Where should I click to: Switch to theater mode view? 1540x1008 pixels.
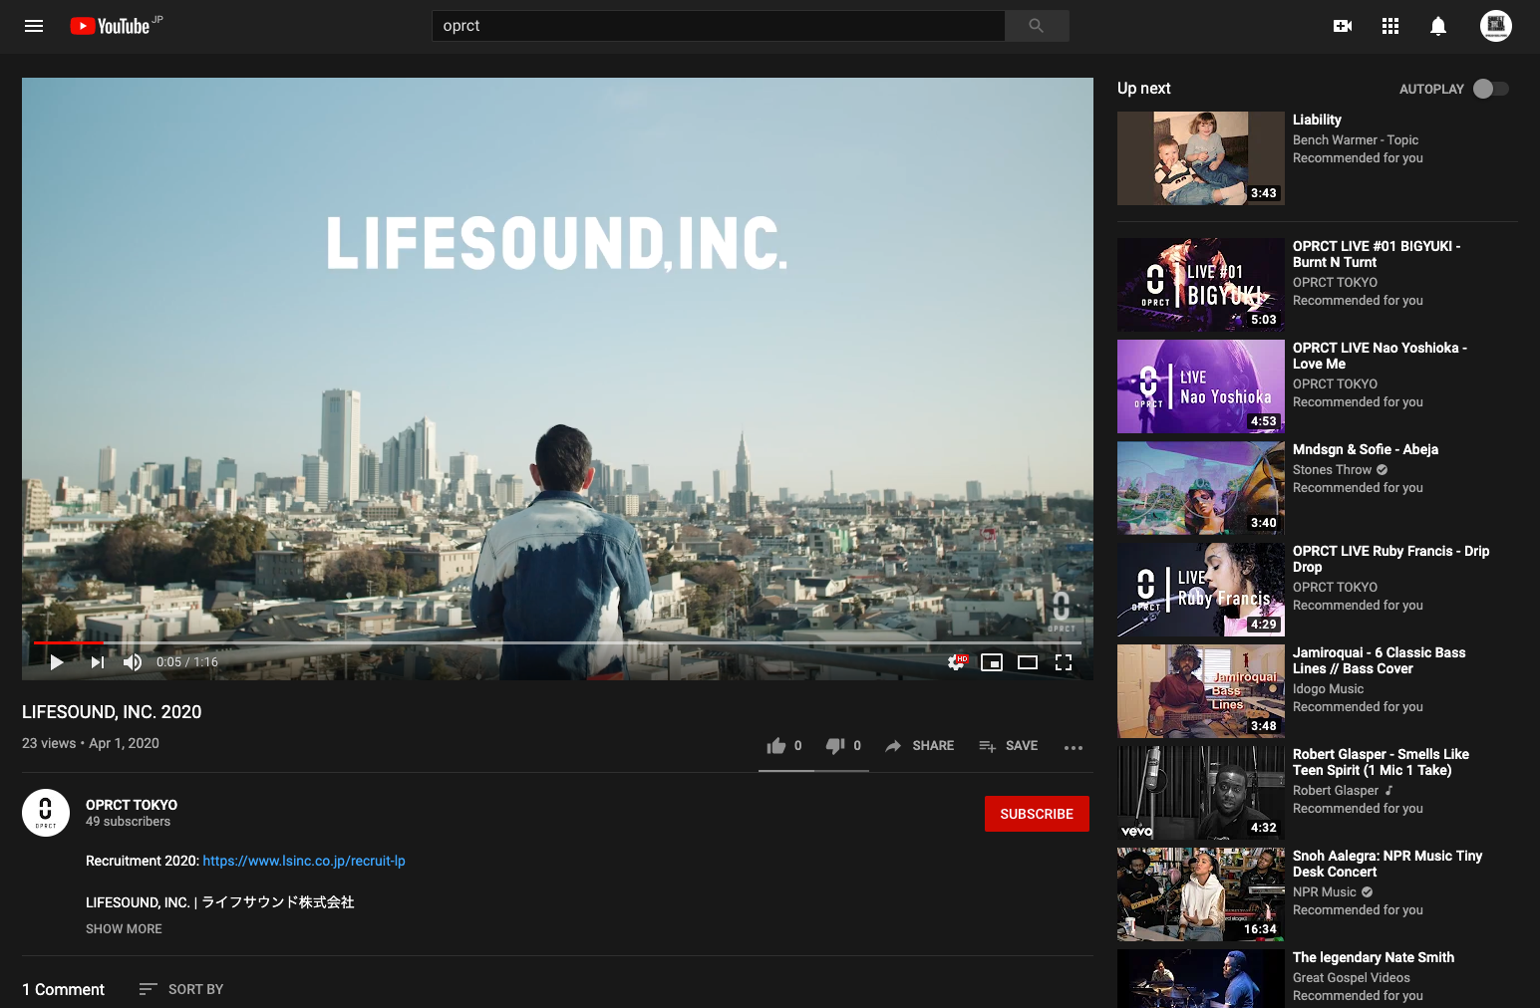tap(1028, 662)
